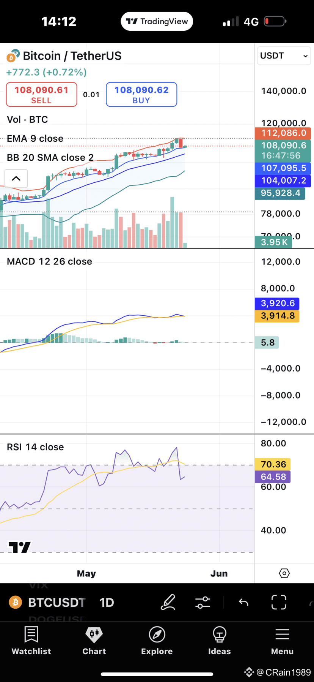Image resolution: width=314 pixels, height=682 pixels.
Task: Tap the TradingView pill at top
Action: (157, 21)
